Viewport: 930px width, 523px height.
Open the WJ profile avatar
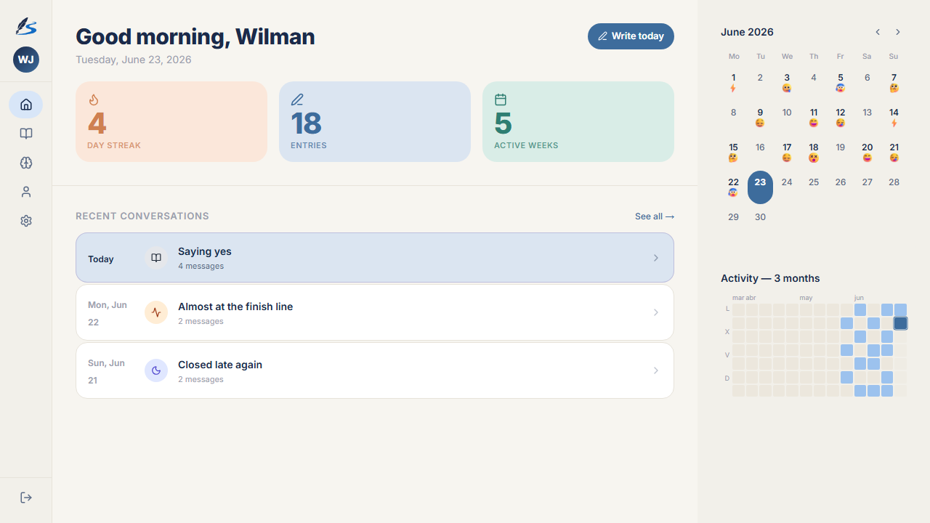coord(26,60)
